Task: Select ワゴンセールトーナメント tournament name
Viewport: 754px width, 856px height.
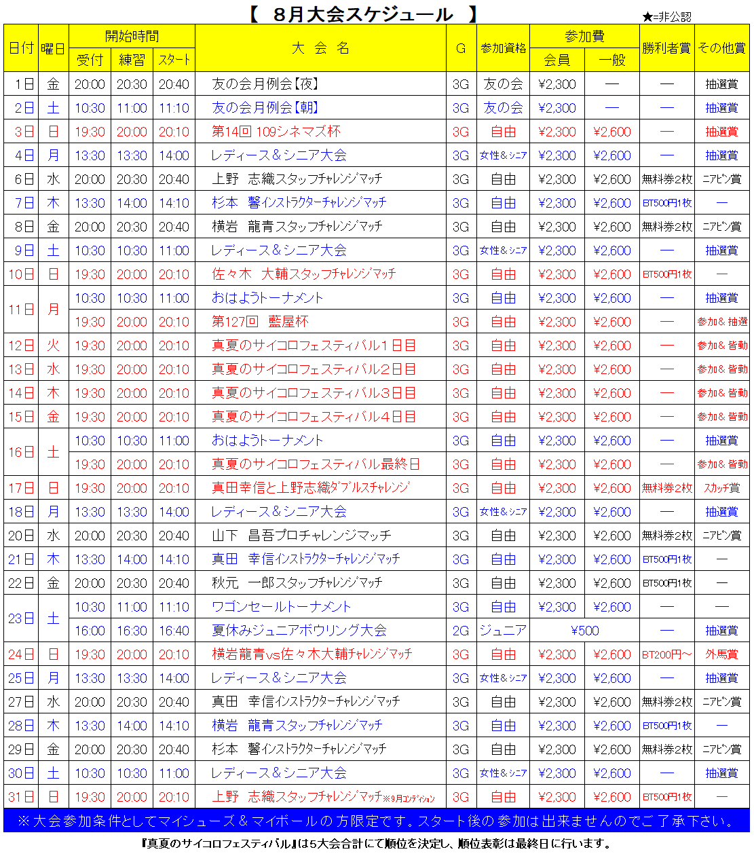Action: (x=281, y=607)
